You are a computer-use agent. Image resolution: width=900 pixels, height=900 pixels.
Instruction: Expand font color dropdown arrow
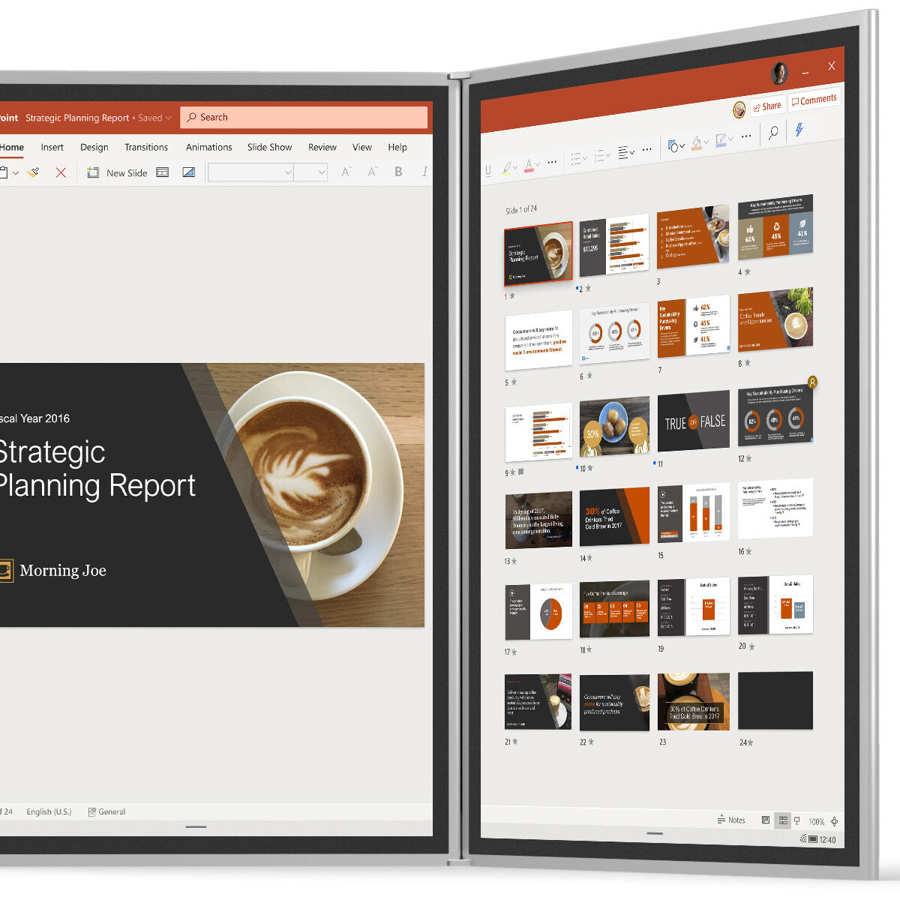pyautogui.click(x=538, y=163)
